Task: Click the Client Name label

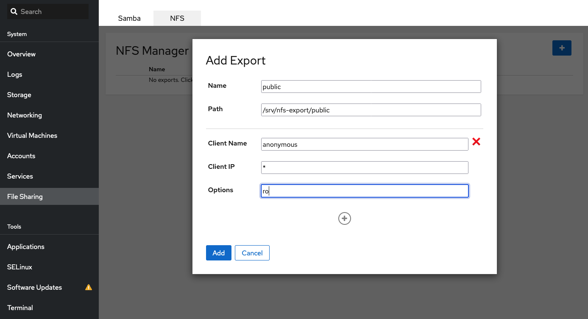Action: (x=228, y=143)
